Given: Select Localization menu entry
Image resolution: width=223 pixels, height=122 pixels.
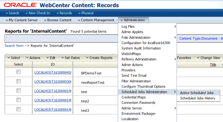Looking at the screenshot, I should [147, 119].
